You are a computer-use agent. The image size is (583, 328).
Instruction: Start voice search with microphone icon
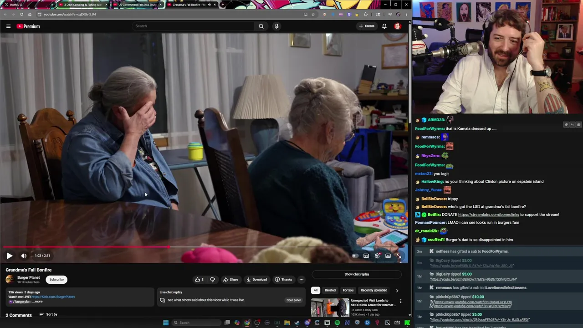coord(276,26)
